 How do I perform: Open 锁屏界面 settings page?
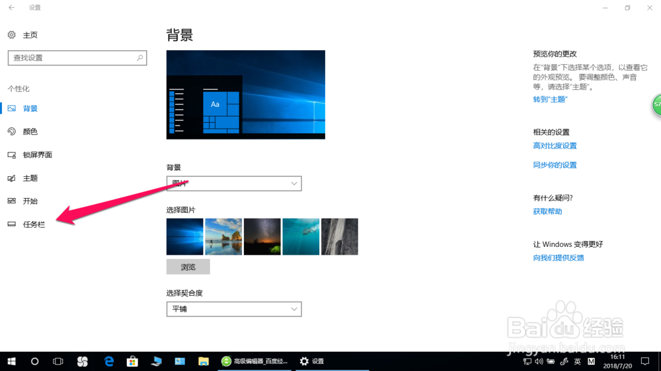[x=38, y=155]
